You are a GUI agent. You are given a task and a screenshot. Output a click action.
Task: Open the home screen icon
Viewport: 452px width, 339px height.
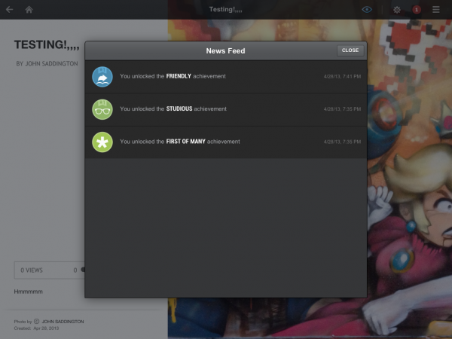click(x=29, y=10)
